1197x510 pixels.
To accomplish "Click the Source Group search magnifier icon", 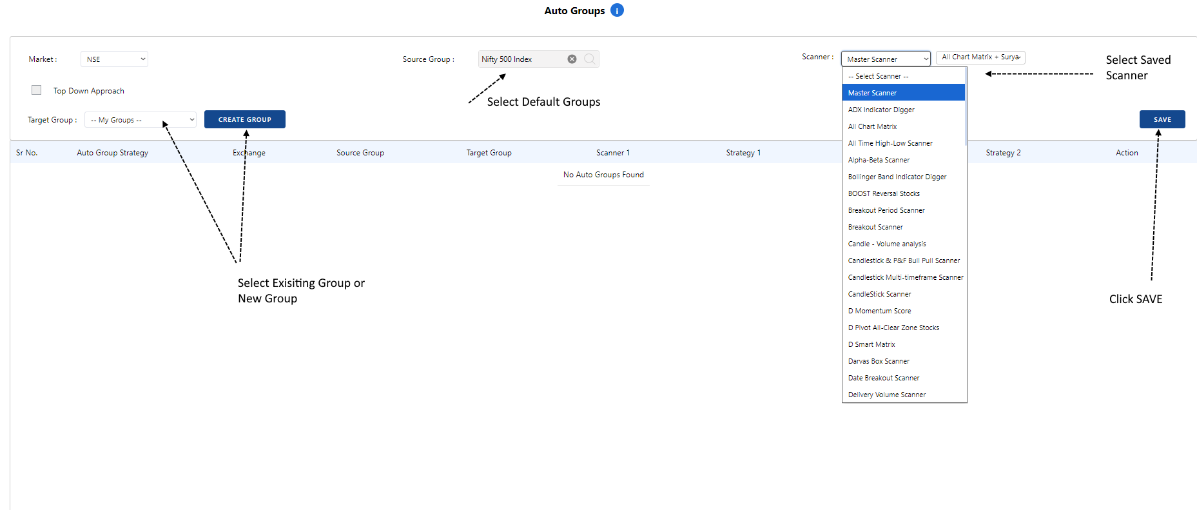I will pos(589,59).
